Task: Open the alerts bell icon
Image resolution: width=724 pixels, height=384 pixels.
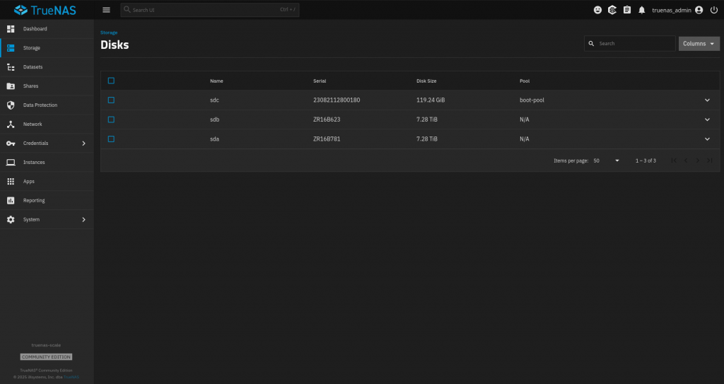Action: tap(642, 10)
